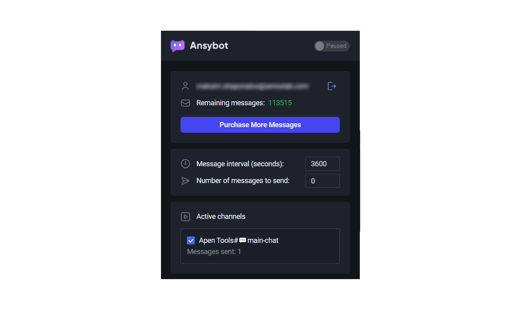Focus the Message interval input showing 3600
This screenshot has height=319, width=510.
pyautogui.click(x=322, y=164)
